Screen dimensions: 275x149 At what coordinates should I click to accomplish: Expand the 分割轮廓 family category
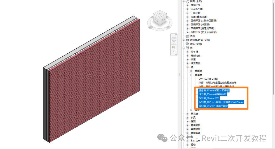click(187, 56)
